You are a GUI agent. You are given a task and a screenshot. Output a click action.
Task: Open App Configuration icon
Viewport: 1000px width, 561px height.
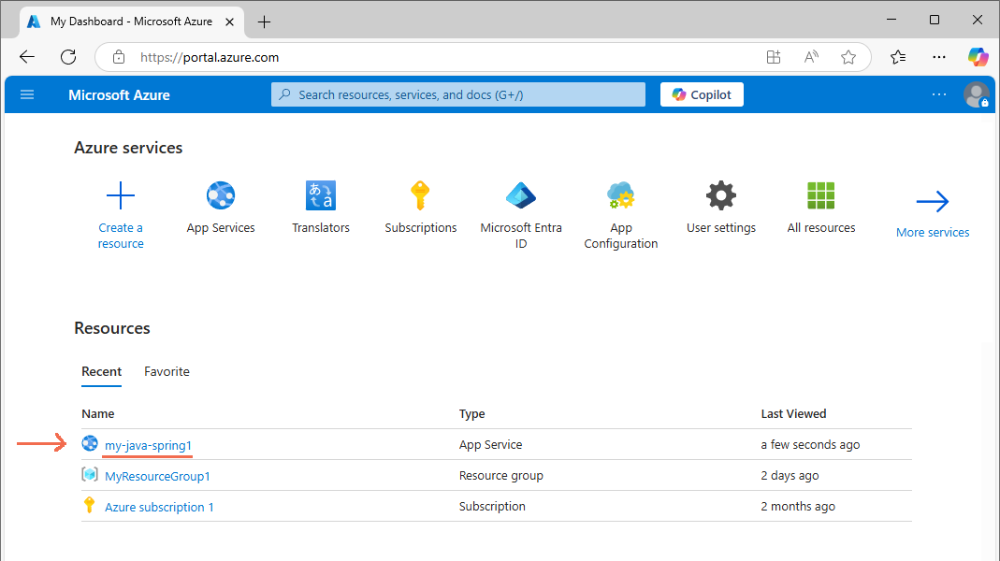tap(621, 196)
